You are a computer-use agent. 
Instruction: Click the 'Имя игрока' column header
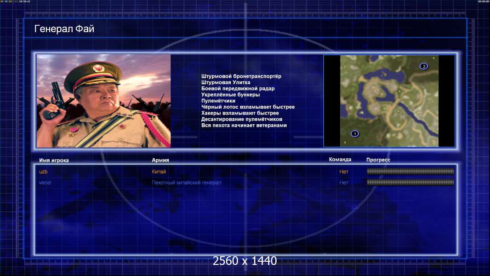click(54, 161)
